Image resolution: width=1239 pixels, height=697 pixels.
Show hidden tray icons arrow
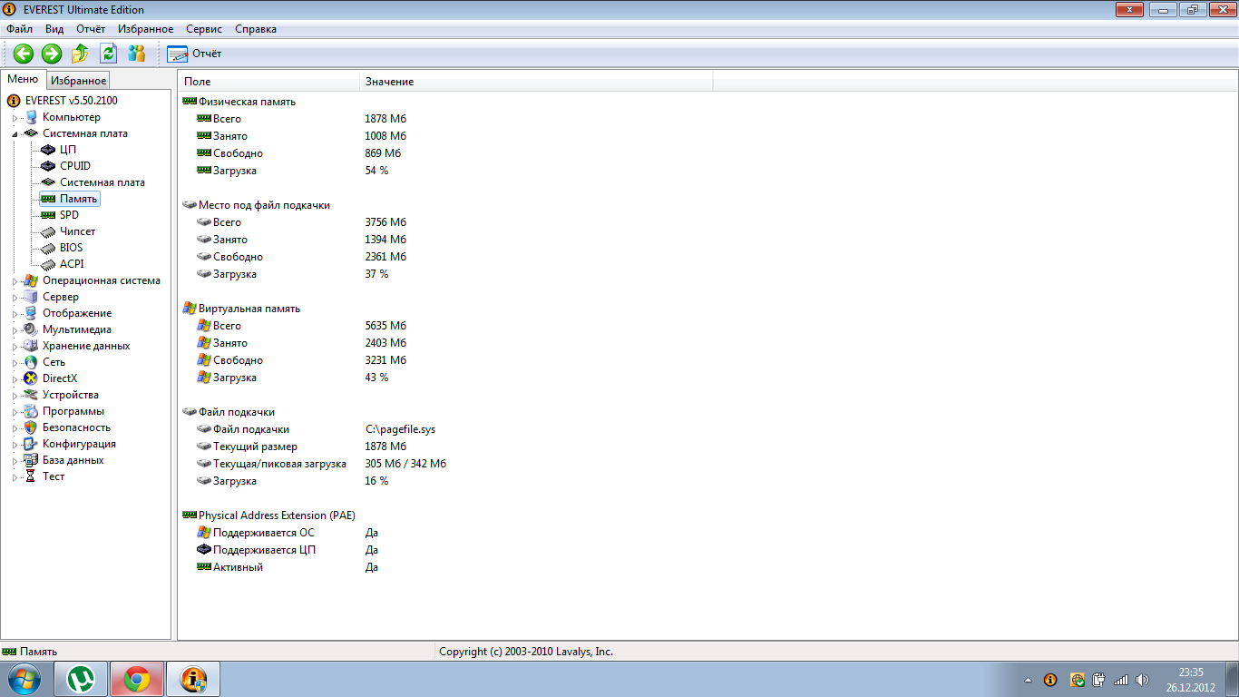[x=1028, y=679]
